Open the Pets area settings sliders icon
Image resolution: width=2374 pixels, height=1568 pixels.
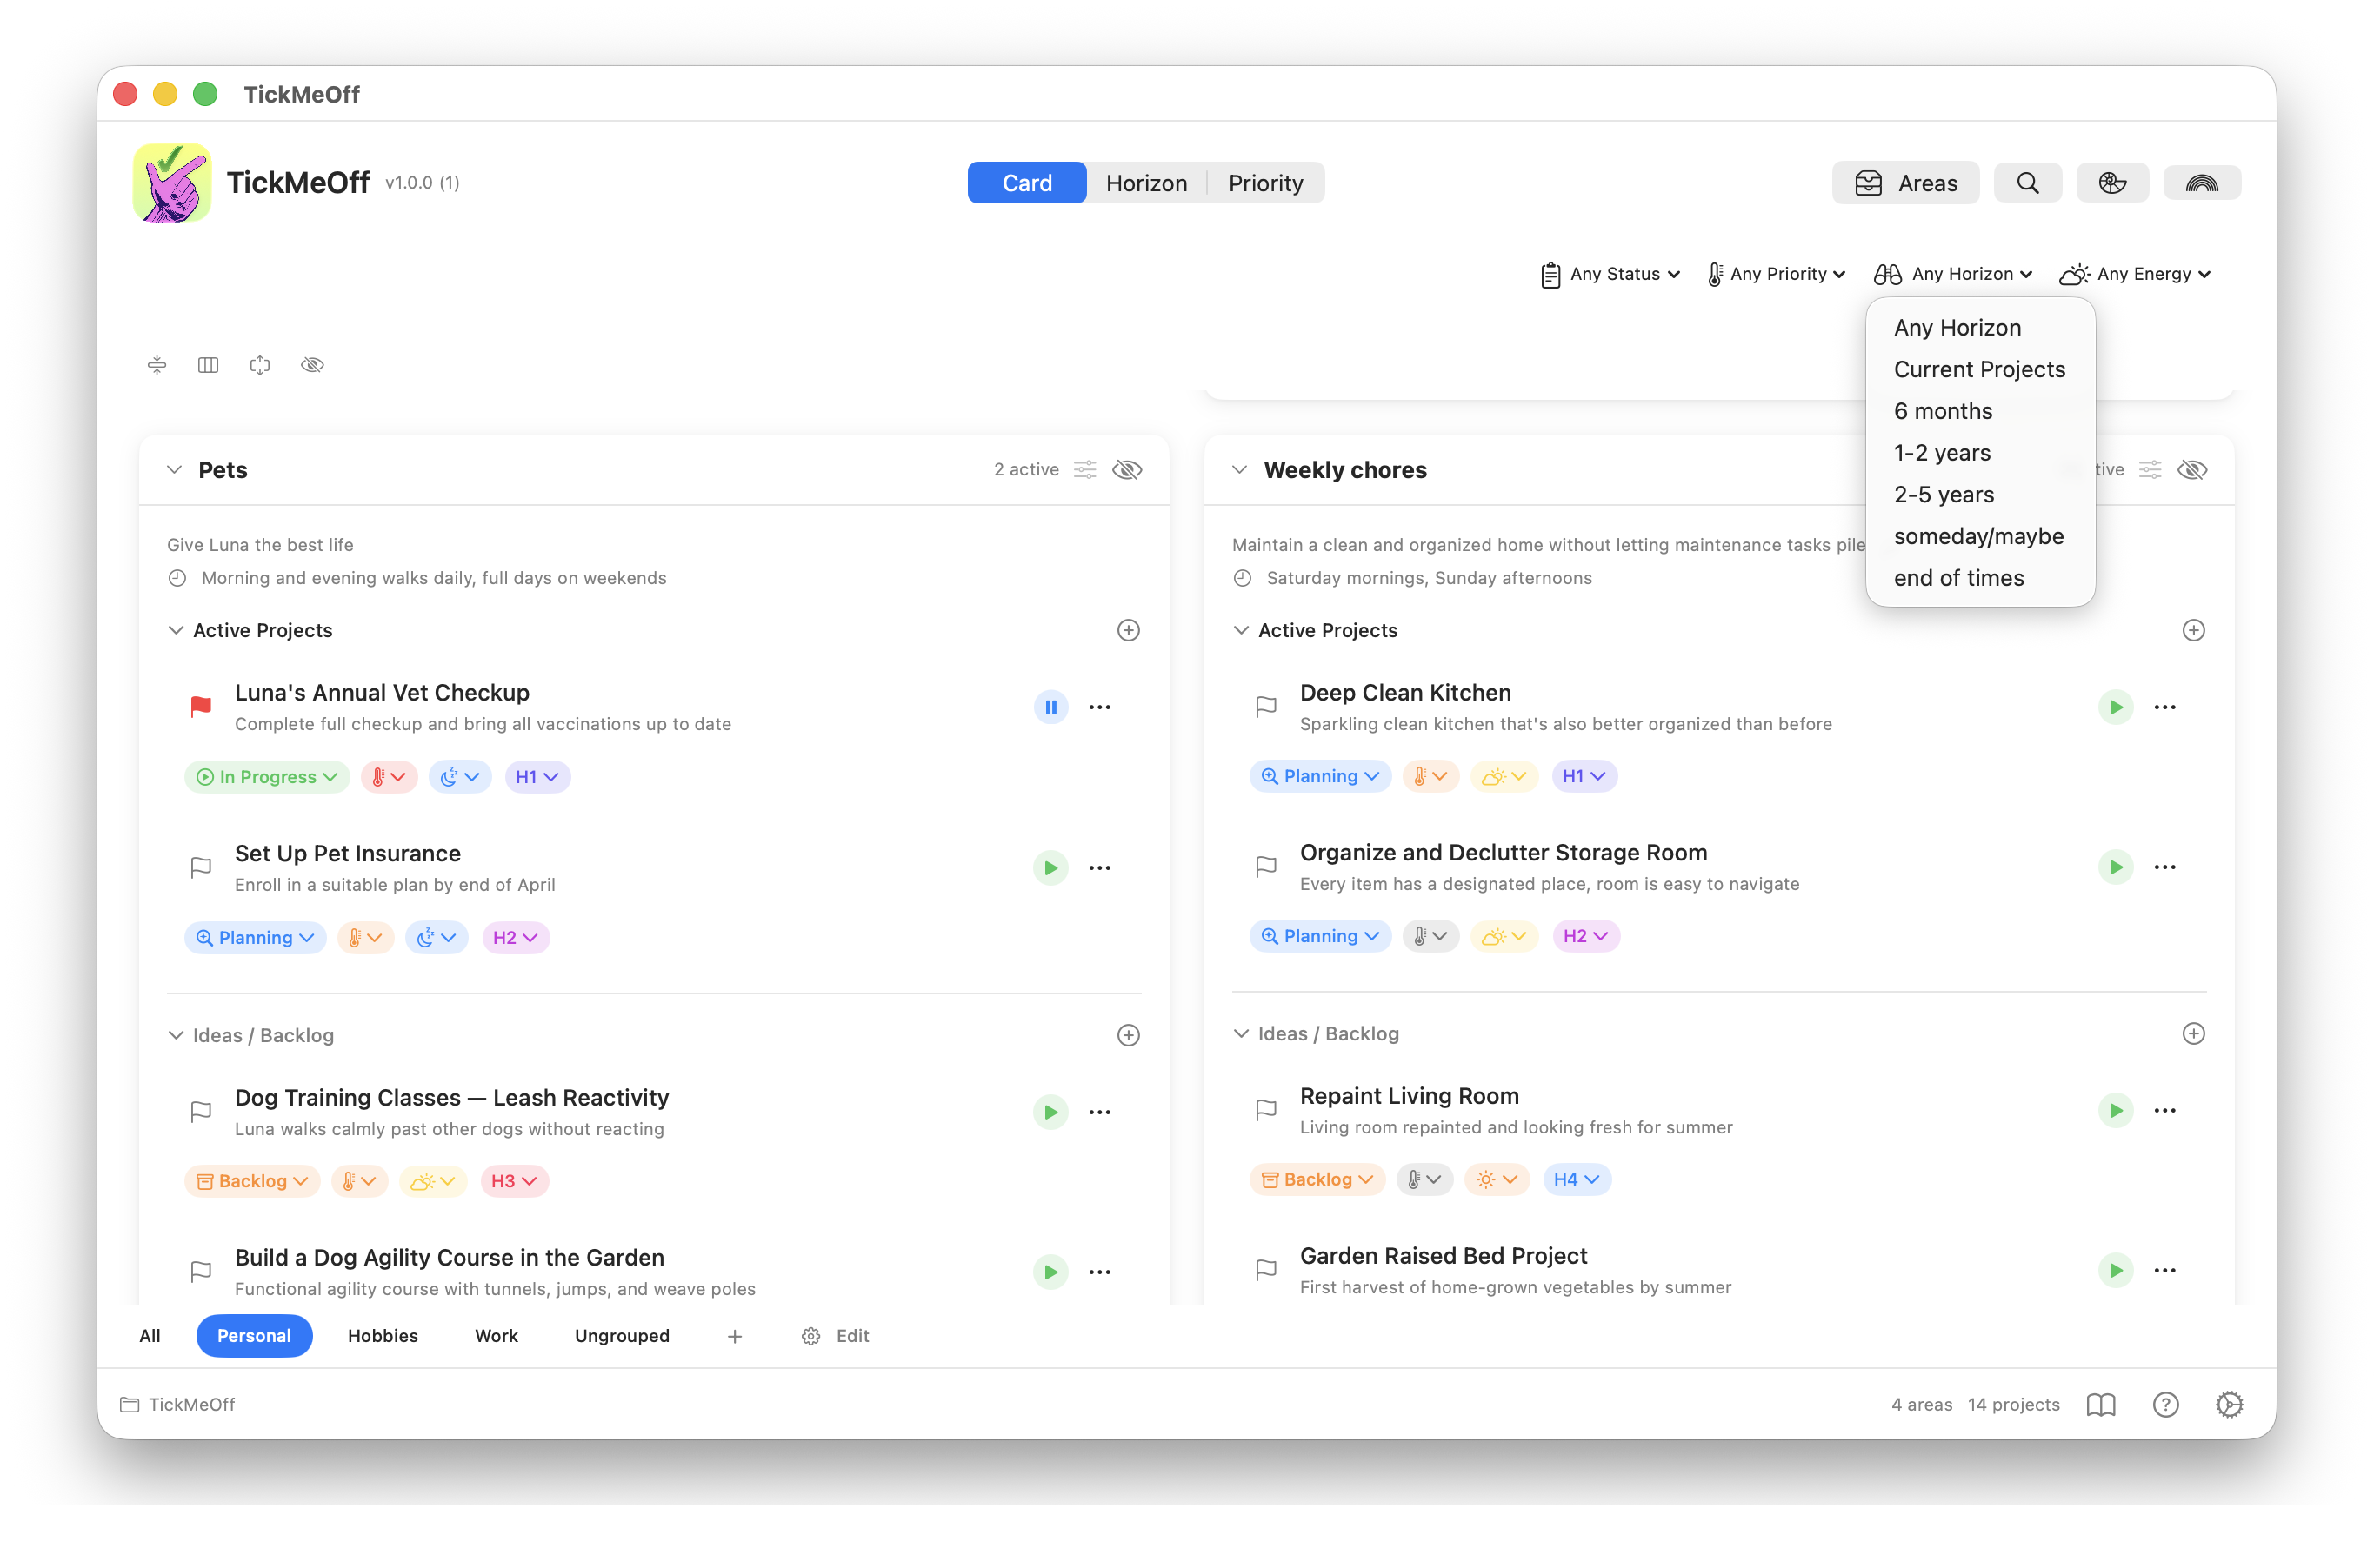click(1084, 470)
